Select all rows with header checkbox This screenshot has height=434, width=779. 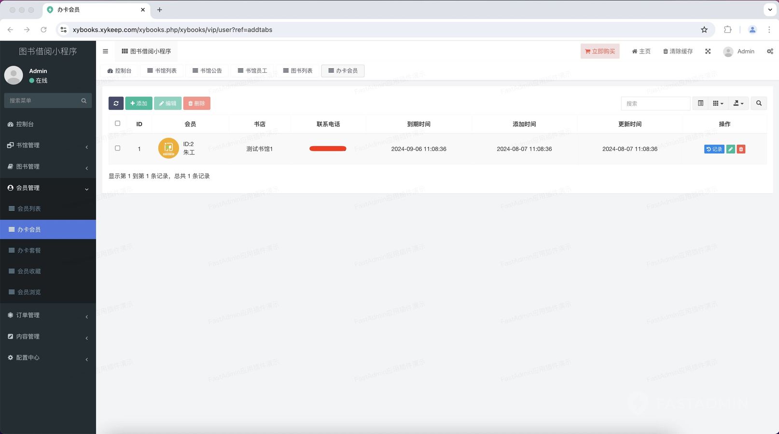[117, 123]
